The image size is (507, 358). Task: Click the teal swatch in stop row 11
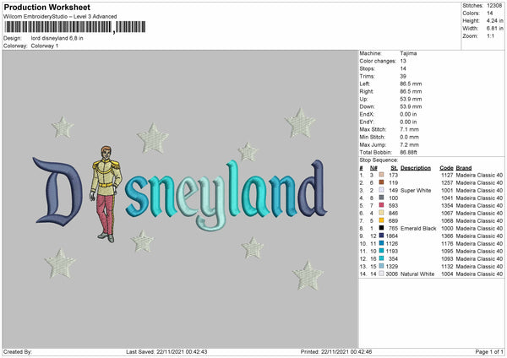click(382, 251)
